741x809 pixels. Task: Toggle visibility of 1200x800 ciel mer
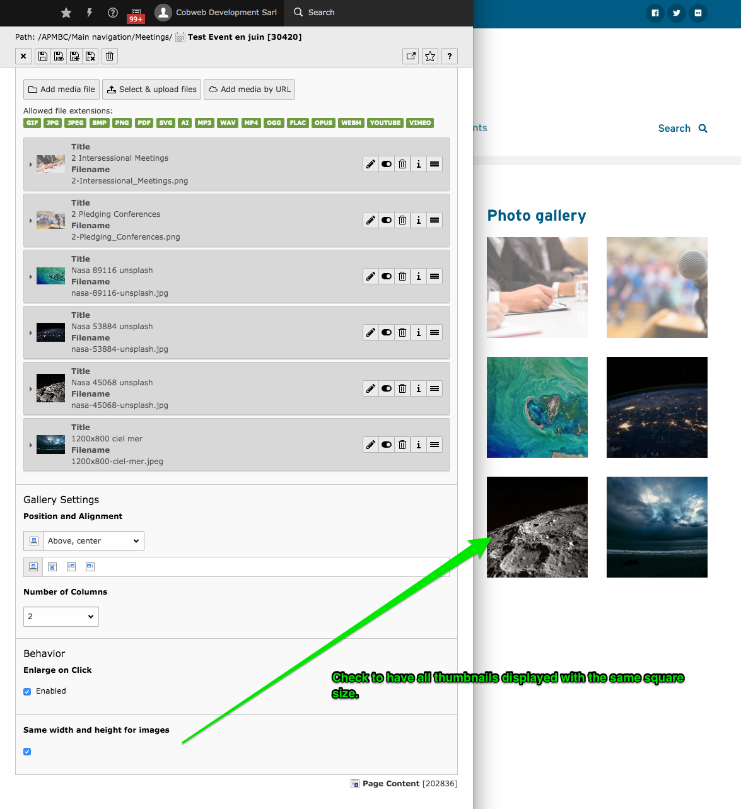[387, 445]
